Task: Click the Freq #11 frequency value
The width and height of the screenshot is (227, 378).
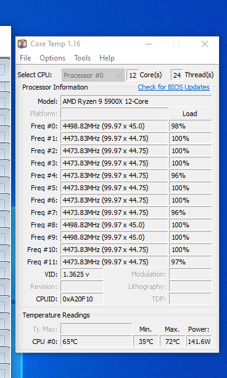Action: 114,262
